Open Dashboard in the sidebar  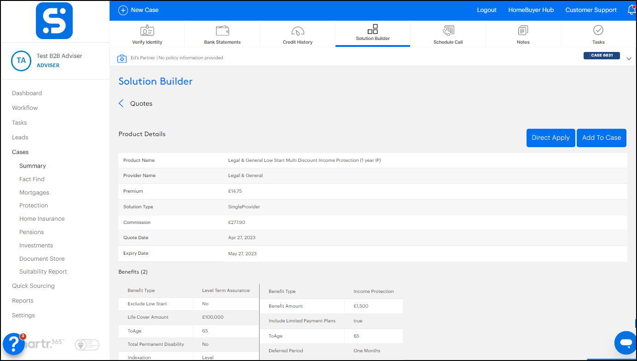point(27,93)
